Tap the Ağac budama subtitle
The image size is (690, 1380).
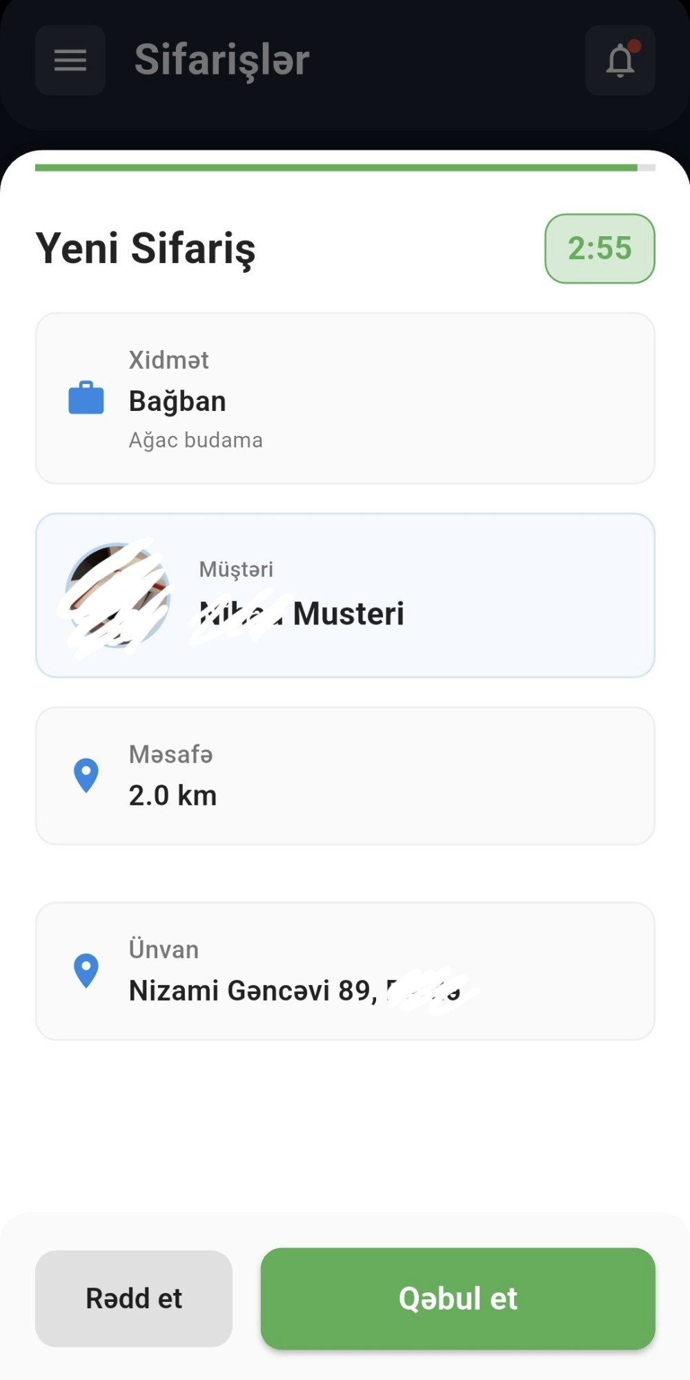pyautogui.click(x=195, y=441)
